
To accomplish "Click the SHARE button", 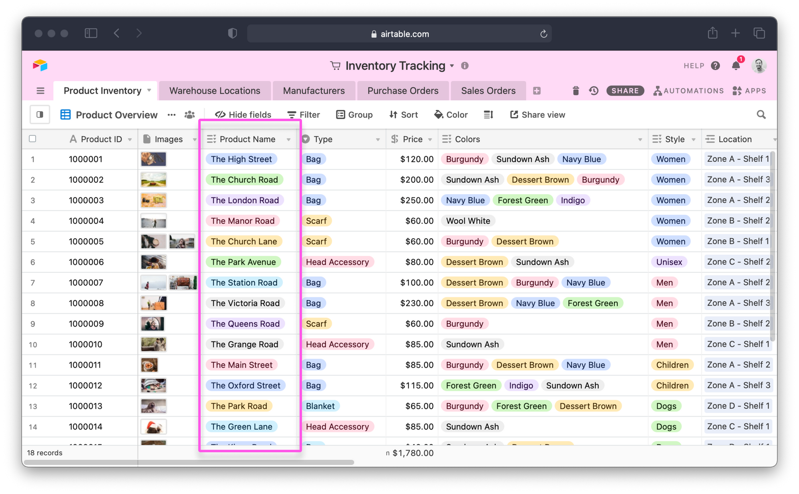I will pos(625,91).
